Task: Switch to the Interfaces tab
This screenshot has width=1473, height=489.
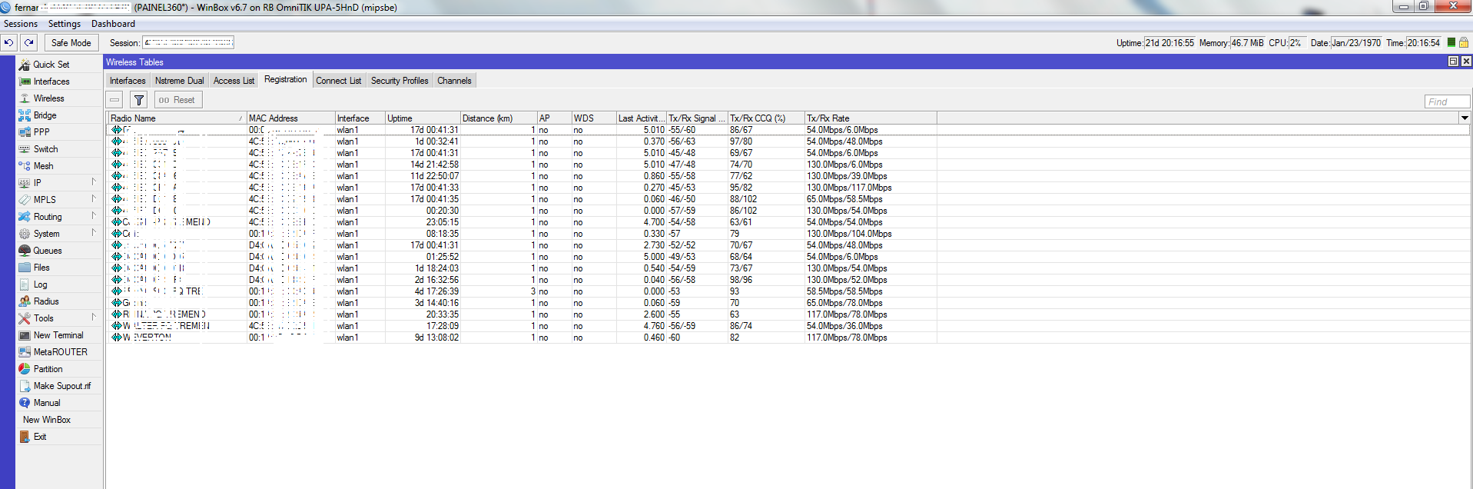Action: [x=128, y=81]
